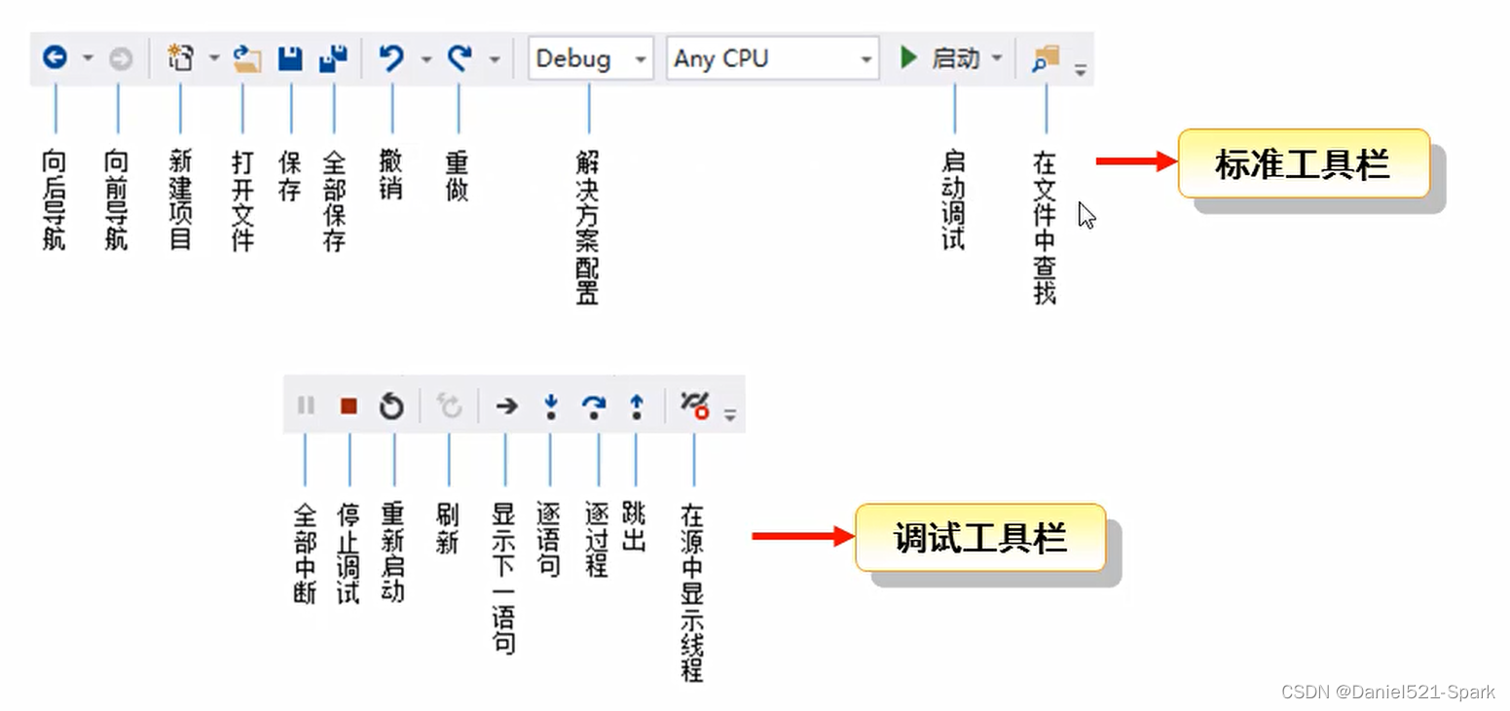Click the 向后导航 caption text

(55, 199)
